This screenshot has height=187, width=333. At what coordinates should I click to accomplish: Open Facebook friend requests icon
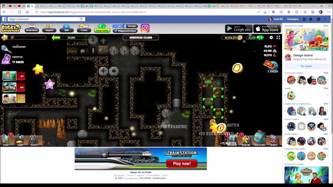304,19
